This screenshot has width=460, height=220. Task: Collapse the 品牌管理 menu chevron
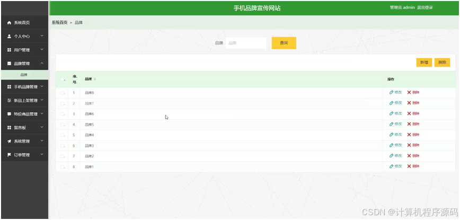[x=42, y=63]
